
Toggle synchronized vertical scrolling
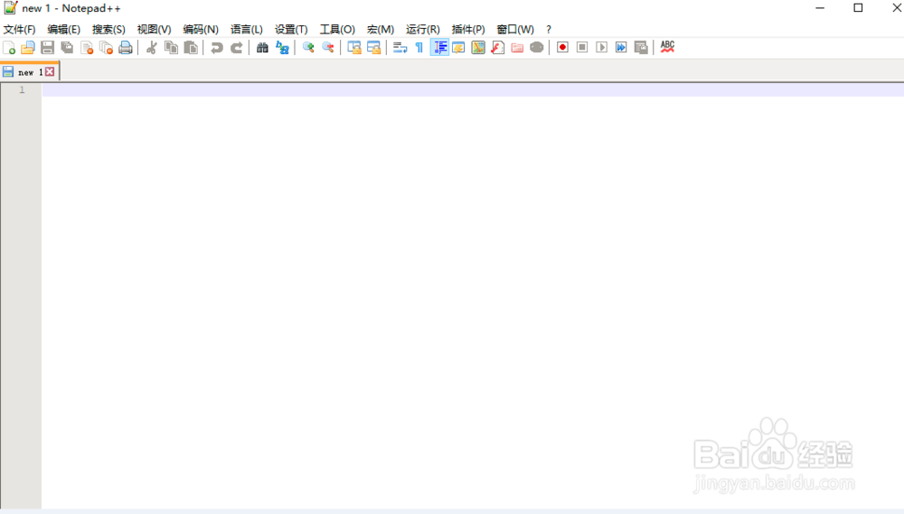coord(354,48)
